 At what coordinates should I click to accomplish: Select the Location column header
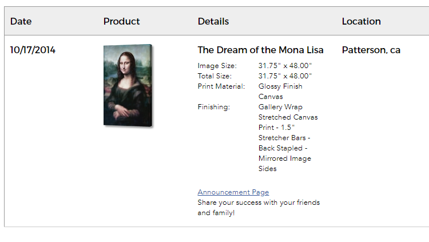pos(361,21)
